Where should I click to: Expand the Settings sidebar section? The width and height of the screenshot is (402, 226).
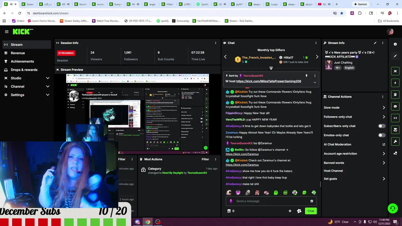pos(48,95)
